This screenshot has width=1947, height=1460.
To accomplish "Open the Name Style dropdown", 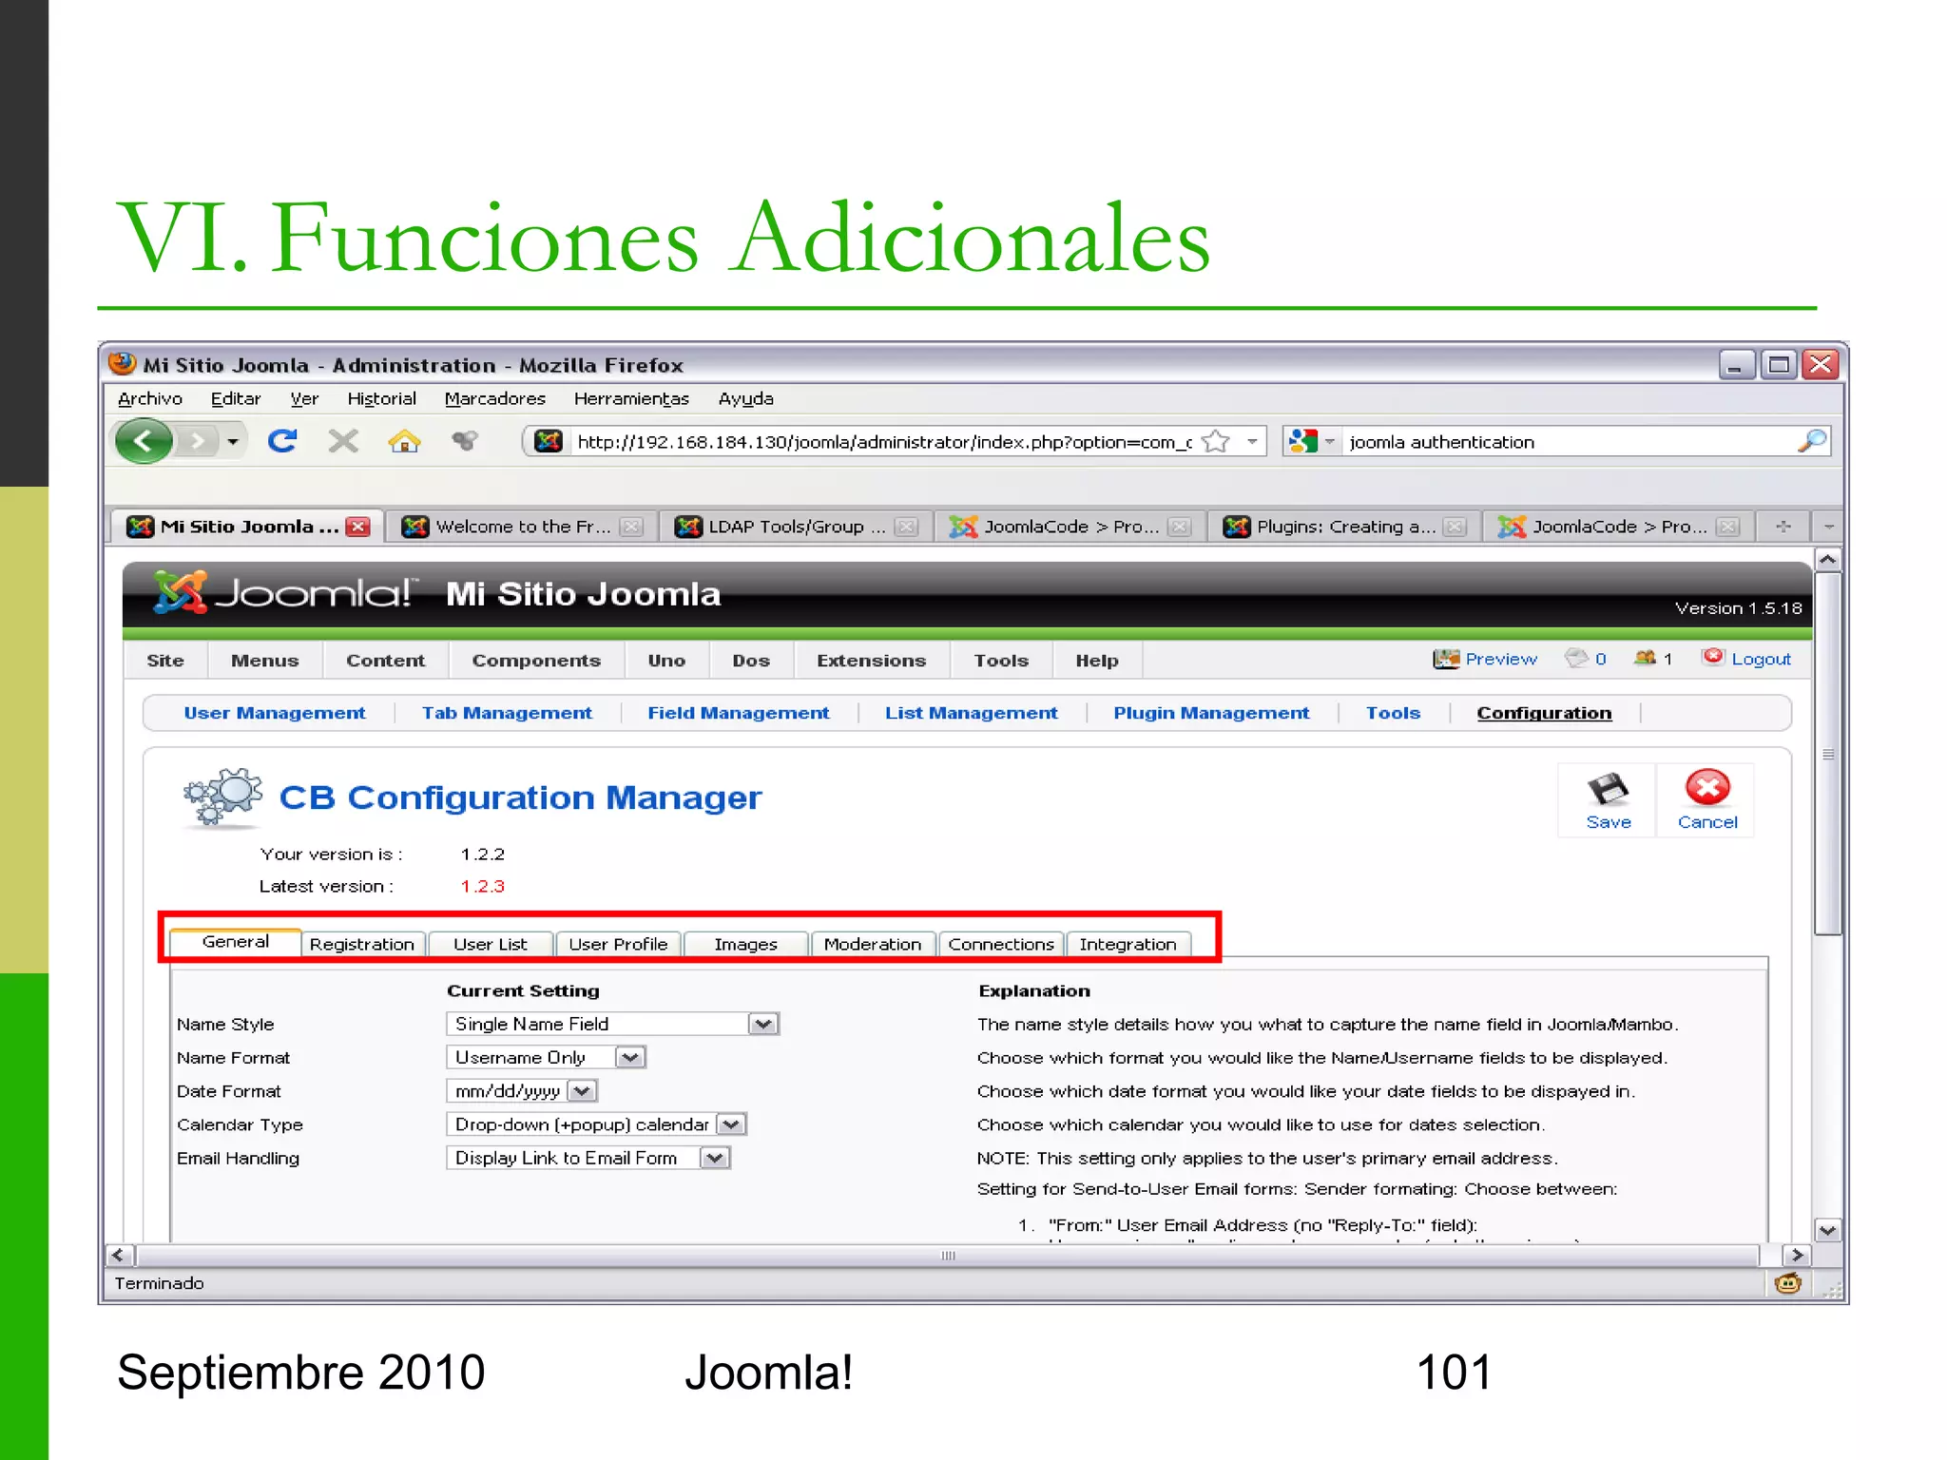I will [x=763, y=1024].
